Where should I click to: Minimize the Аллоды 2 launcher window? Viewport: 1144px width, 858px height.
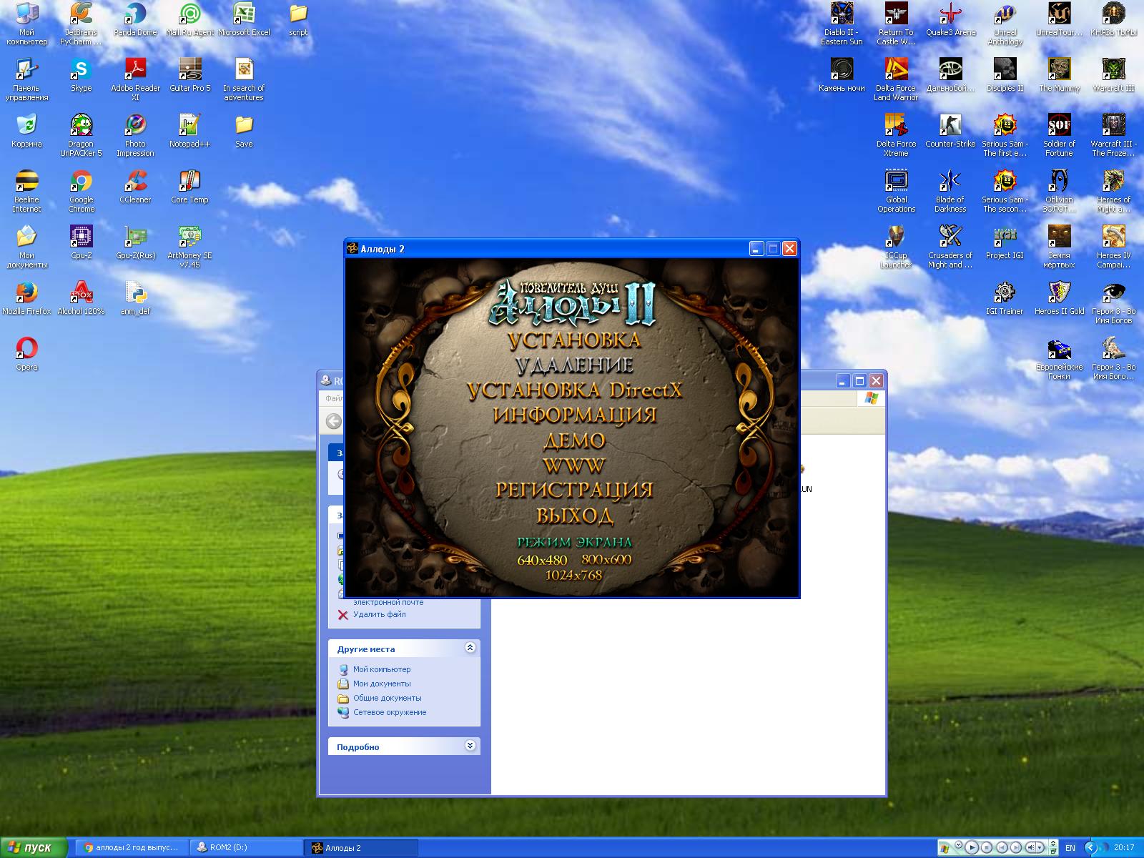(x=756, y=249)
